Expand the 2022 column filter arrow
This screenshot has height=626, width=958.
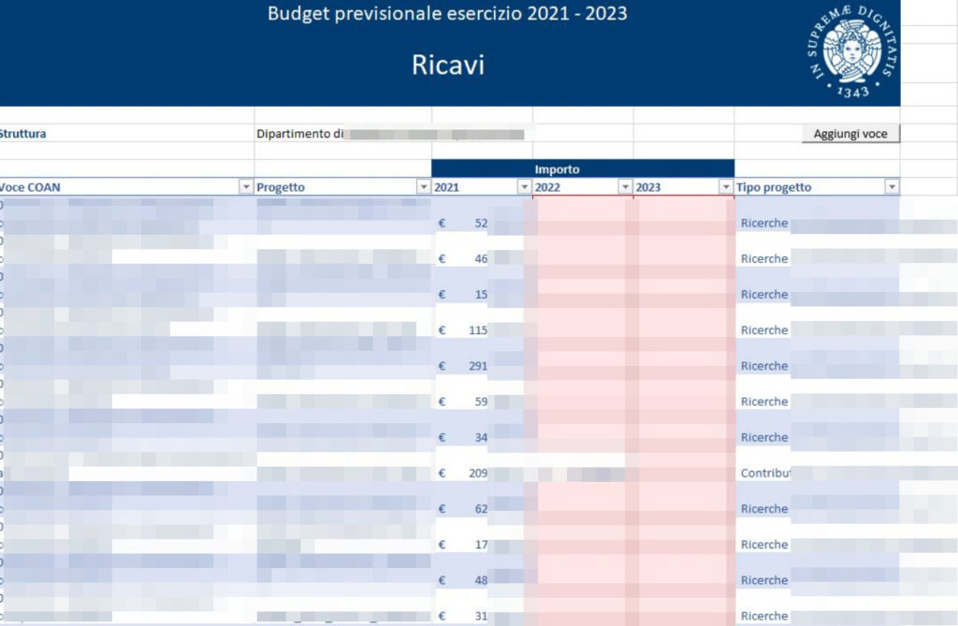[x=625, y=187]
